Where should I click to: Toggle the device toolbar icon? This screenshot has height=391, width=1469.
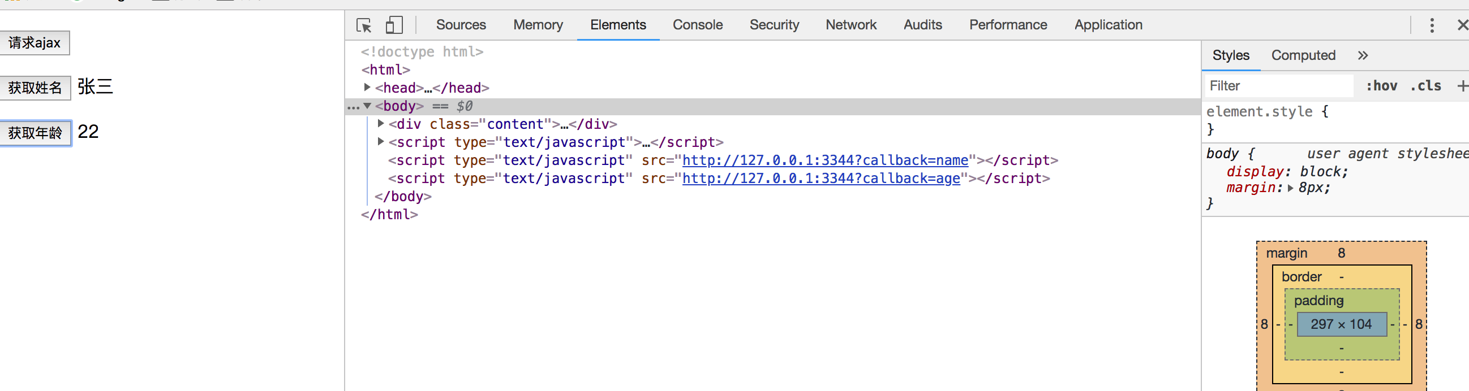click(x=393, y=25)
